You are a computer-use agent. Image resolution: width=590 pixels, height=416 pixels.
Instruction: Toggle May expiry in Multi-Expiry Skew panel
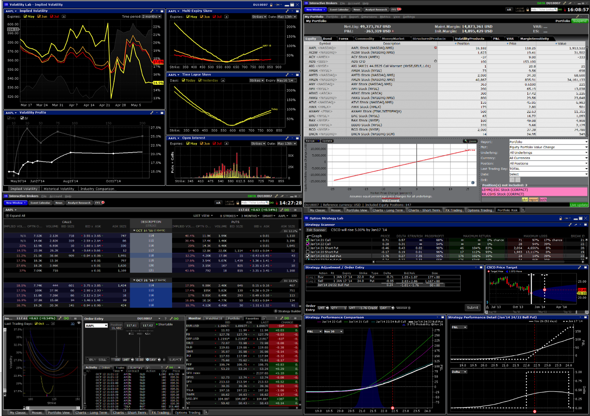pyautogui.click(x=188, y=17)
